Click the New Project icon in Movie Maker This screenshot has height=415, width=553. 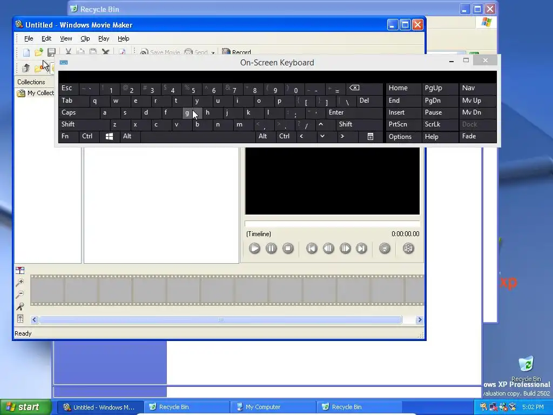coord(26,52)
